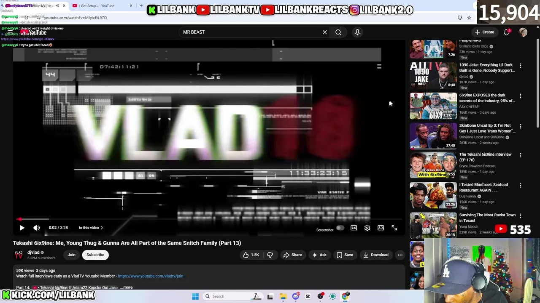Download the video

(375, 255)
